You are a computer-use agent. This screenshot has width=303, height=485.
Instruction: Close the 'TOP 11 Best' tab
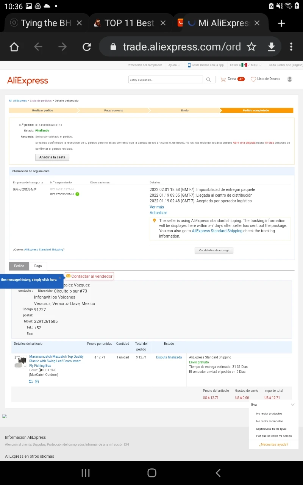tap(163, 23)
